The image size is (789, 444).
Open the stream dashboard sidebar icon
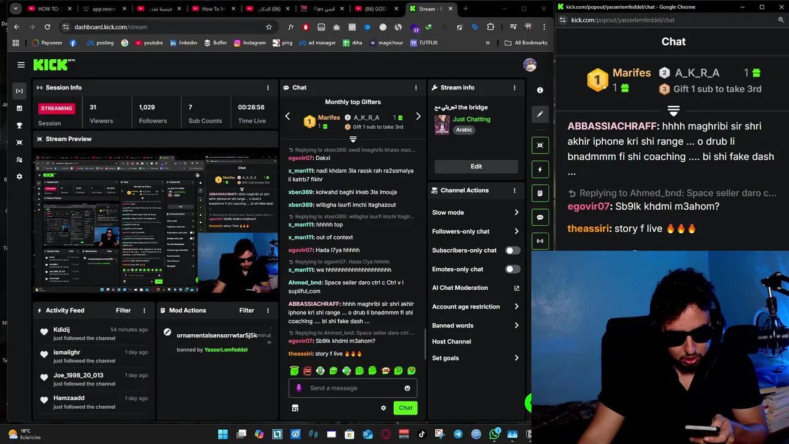click(19, 91)
